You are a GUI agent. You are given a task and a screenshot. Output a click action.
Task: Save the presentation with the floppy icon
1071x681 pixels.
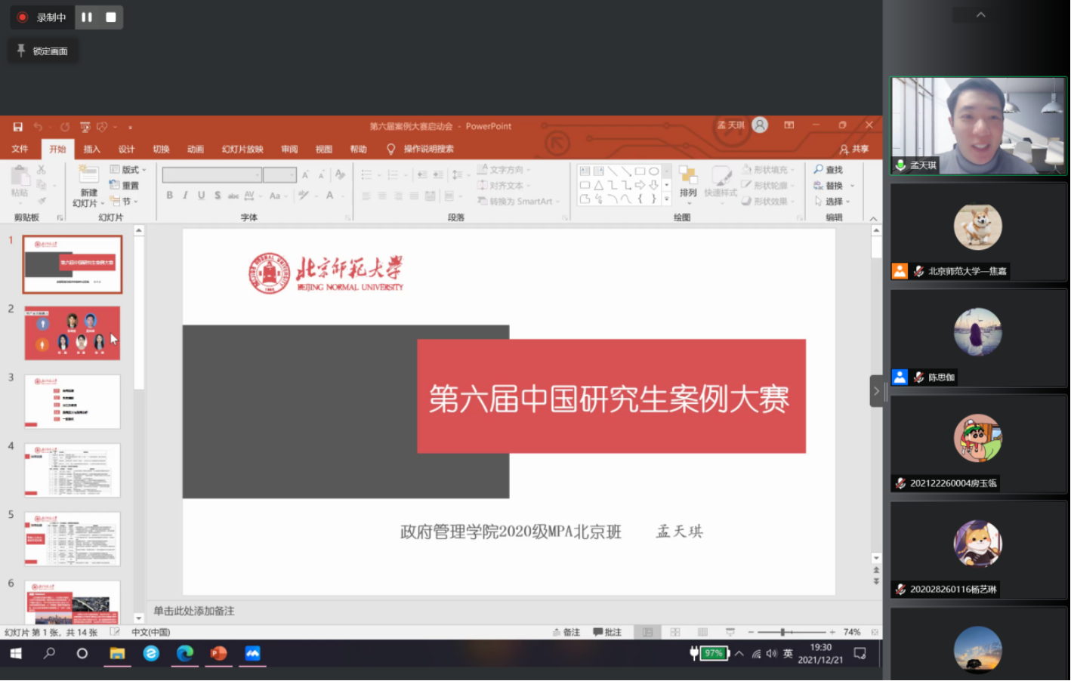17,127
